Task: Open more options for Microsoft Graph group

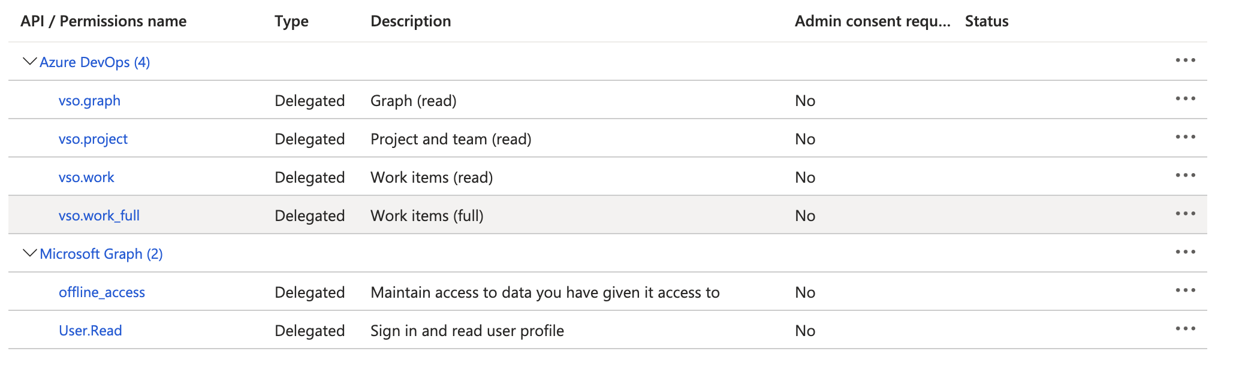Action: (x=1185, y=252)
